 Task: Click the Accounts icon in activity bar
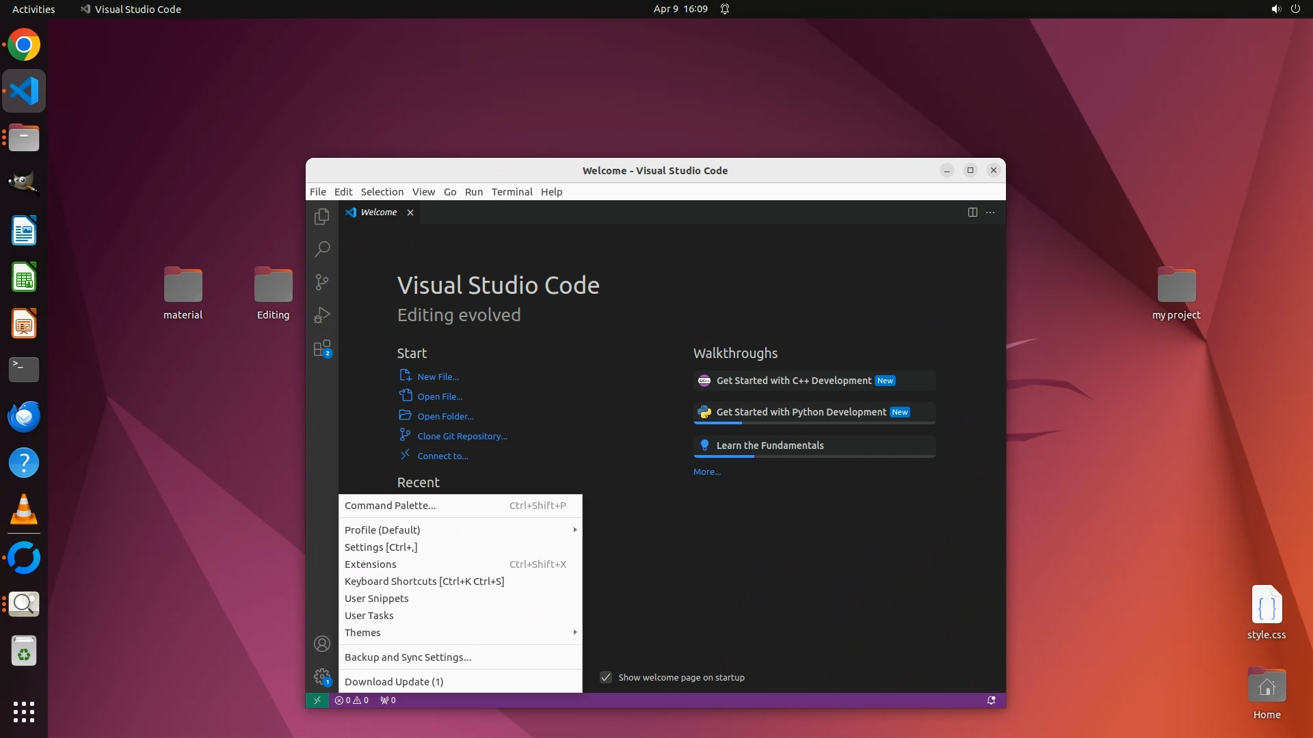(321, 644)
